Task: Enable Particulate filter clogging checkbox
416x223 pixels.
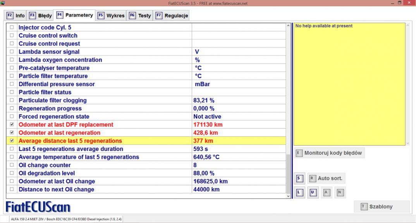Action: tap(12, 100)
